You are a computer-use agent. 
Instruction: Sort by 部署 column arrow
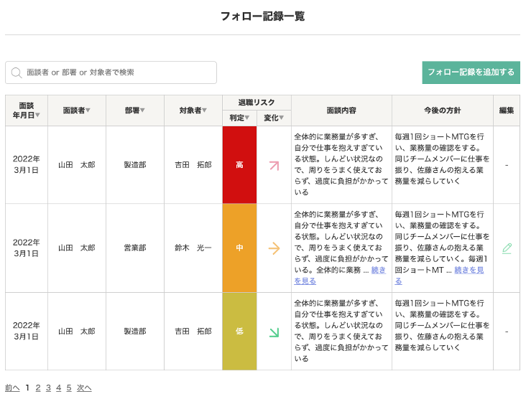pyautogui.click(x=142, y=111)
